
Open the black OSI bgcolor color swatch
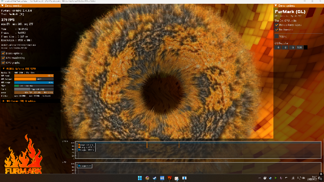(306, 47)
